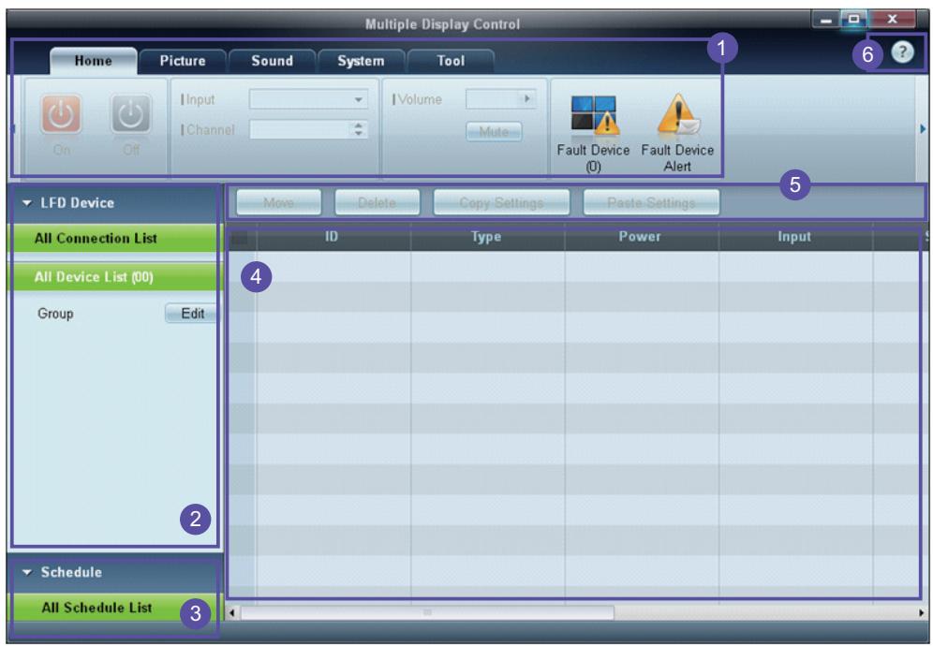The width and height of the screenshot is (933, 646).
Task: Collapse the LFD Device section
Action: point(27,203)
